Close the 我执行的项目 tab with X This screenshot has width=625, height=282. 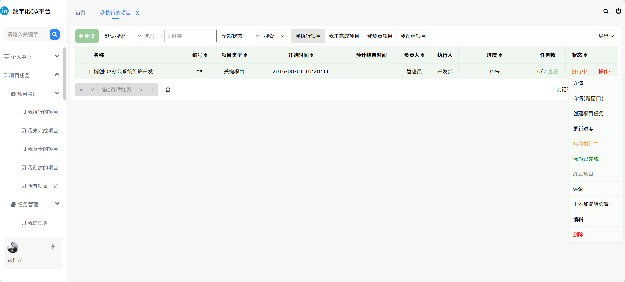click(x=138, y=13)
